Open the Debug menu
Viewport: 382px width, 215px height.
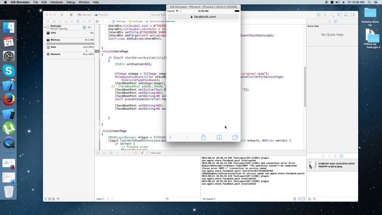[70, 2]
